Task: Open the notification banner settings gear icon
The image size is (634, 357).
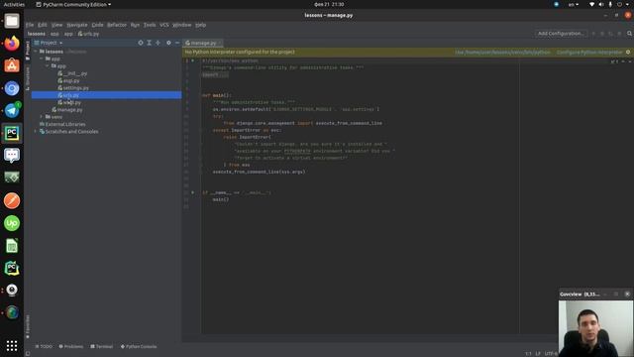Action: 628,52
